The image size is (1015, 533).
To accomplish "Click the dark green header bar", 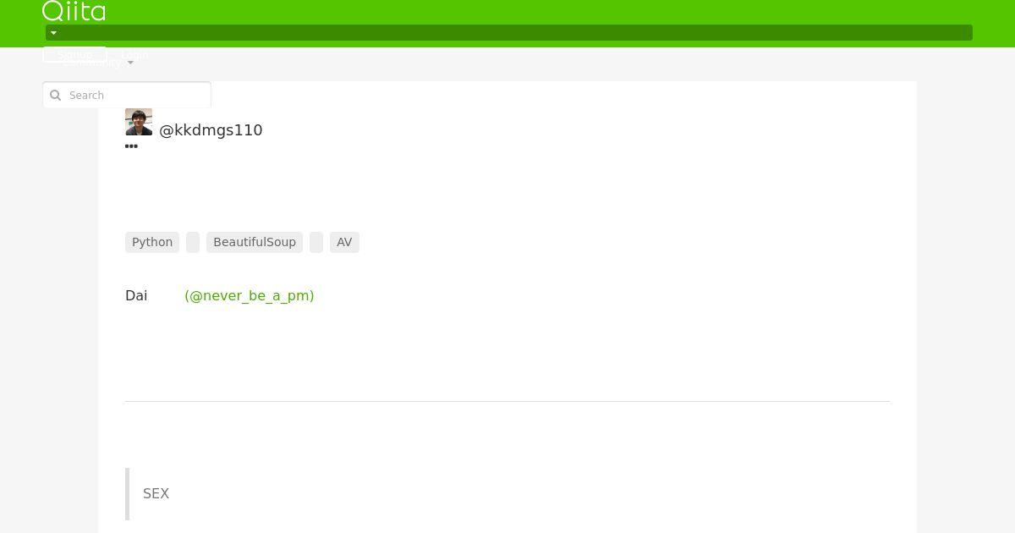I will [x=509, y=33].
